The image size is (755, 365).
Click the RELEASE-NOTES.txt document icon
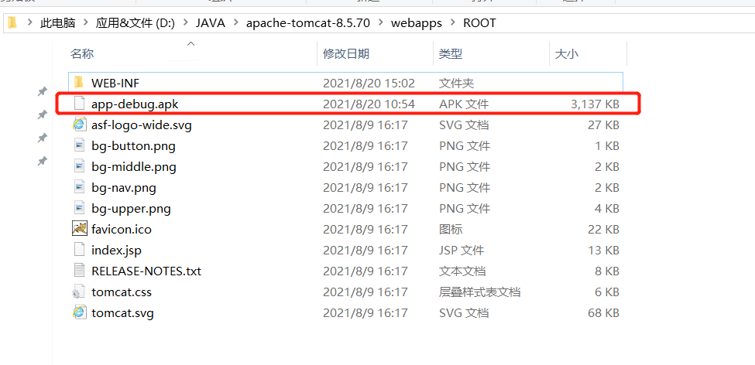point(79,271)
